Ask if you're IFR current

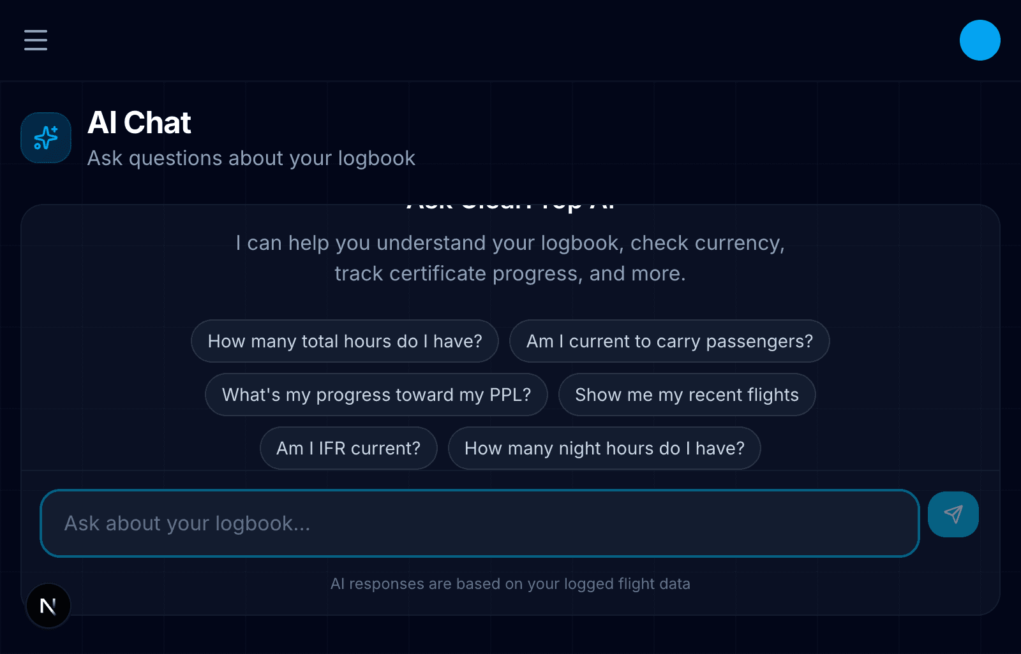coord(348,448)
